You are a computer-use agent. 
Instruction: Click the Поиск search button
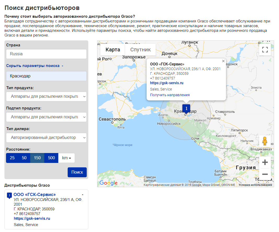coord(77,172)
